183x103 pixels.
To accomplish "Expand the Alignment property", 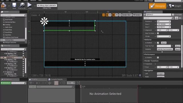I will click(x=144, y=30).
